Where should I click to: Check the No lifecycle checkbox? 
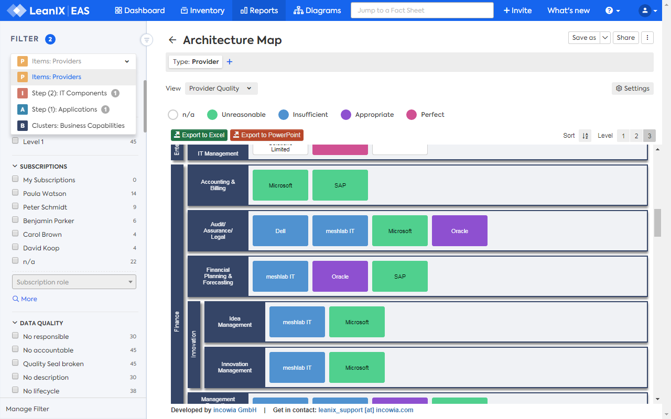(15, 390)
